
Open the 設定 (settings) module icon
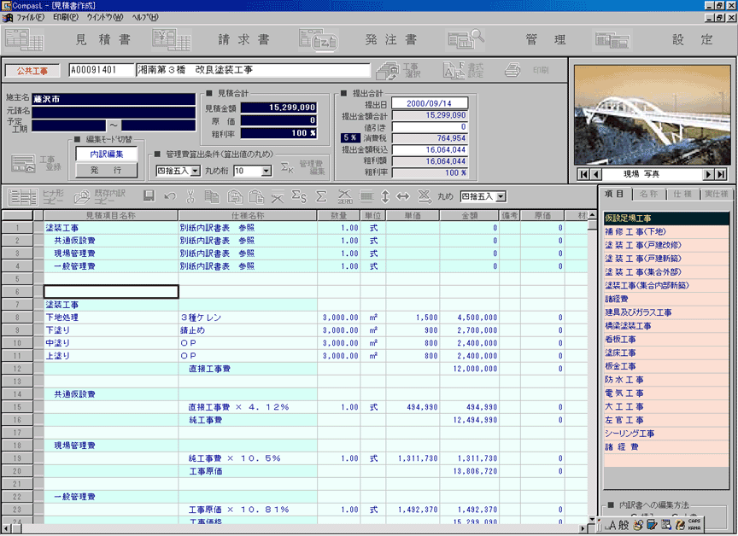tap(612, 40)
